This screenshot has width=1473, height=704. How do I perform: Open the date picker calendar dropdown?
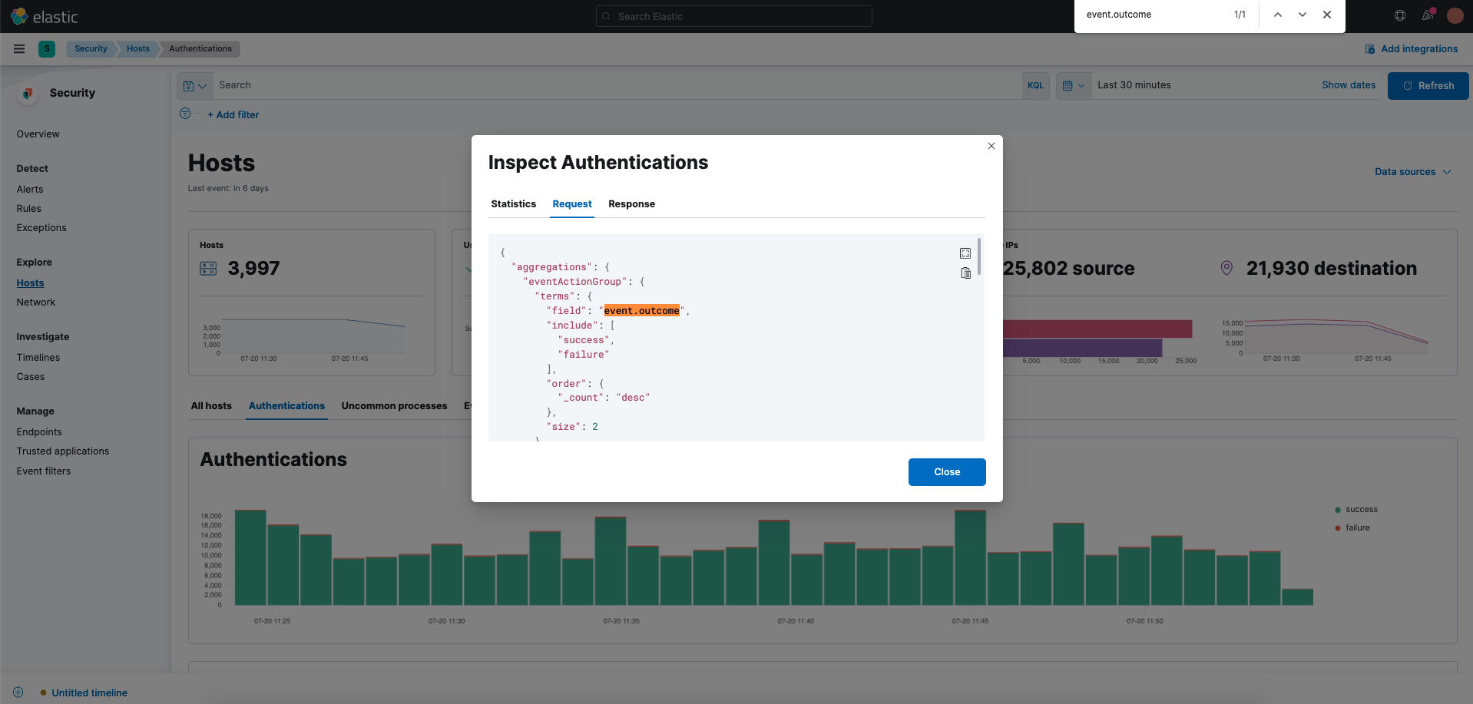[x=1073, y=85]
